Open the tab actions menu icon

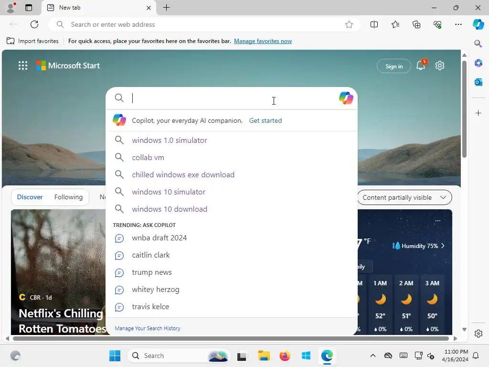click(29, 8)
